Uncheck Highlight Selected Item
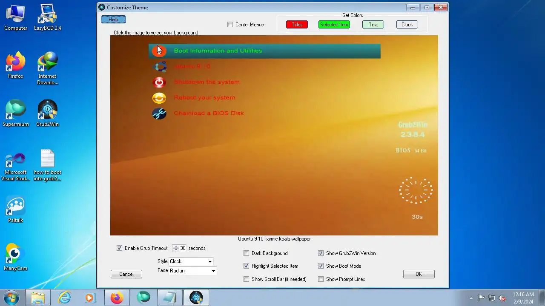545x306 pixels. tap(246, 266)
